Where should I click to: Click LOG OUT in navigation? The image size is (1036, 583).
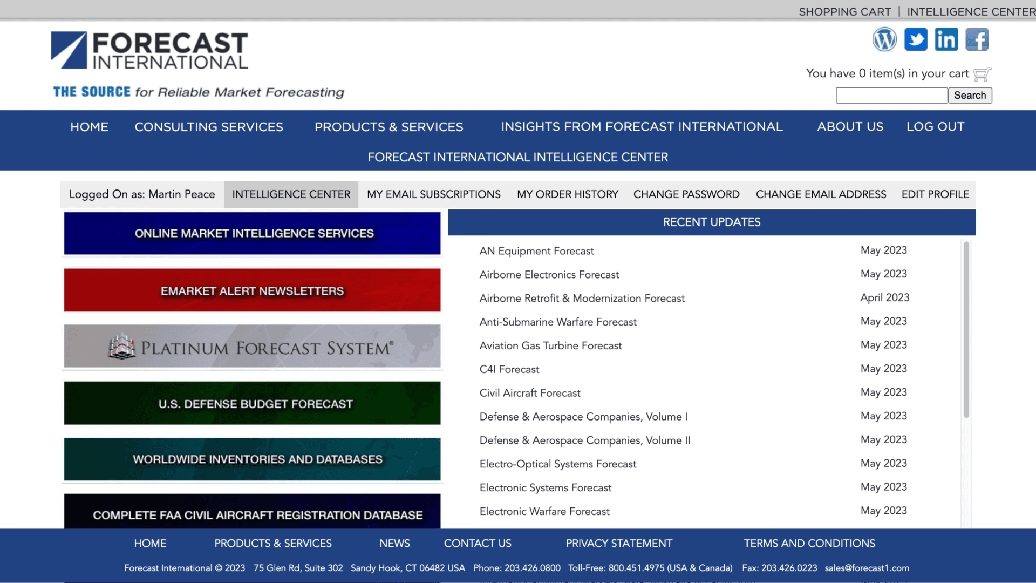[x=935, y=127]
